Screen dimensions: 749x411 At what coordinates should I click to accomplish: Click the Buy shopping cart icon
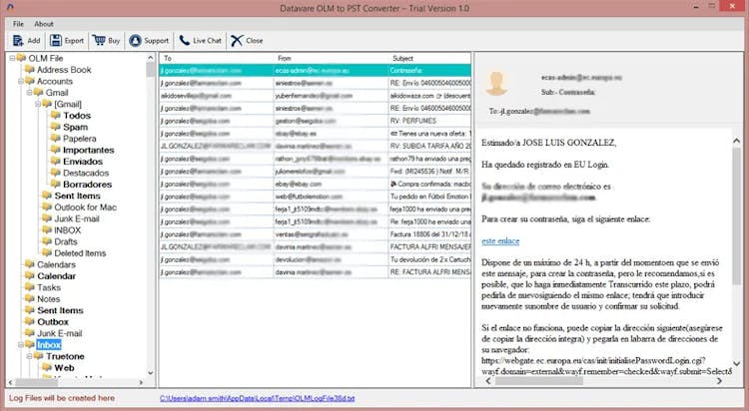(x=101, y=41)
